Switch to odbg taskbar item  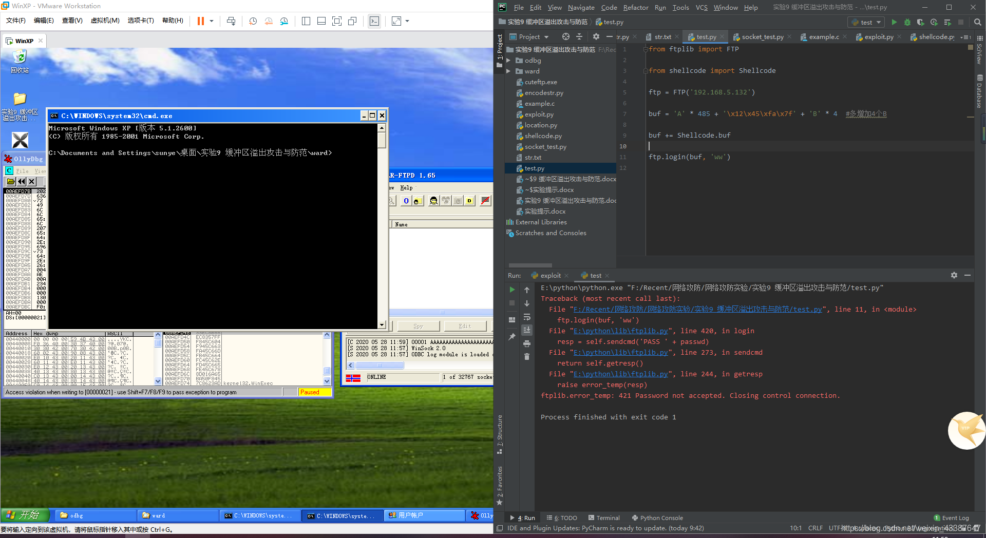click(x=96, y=515)
